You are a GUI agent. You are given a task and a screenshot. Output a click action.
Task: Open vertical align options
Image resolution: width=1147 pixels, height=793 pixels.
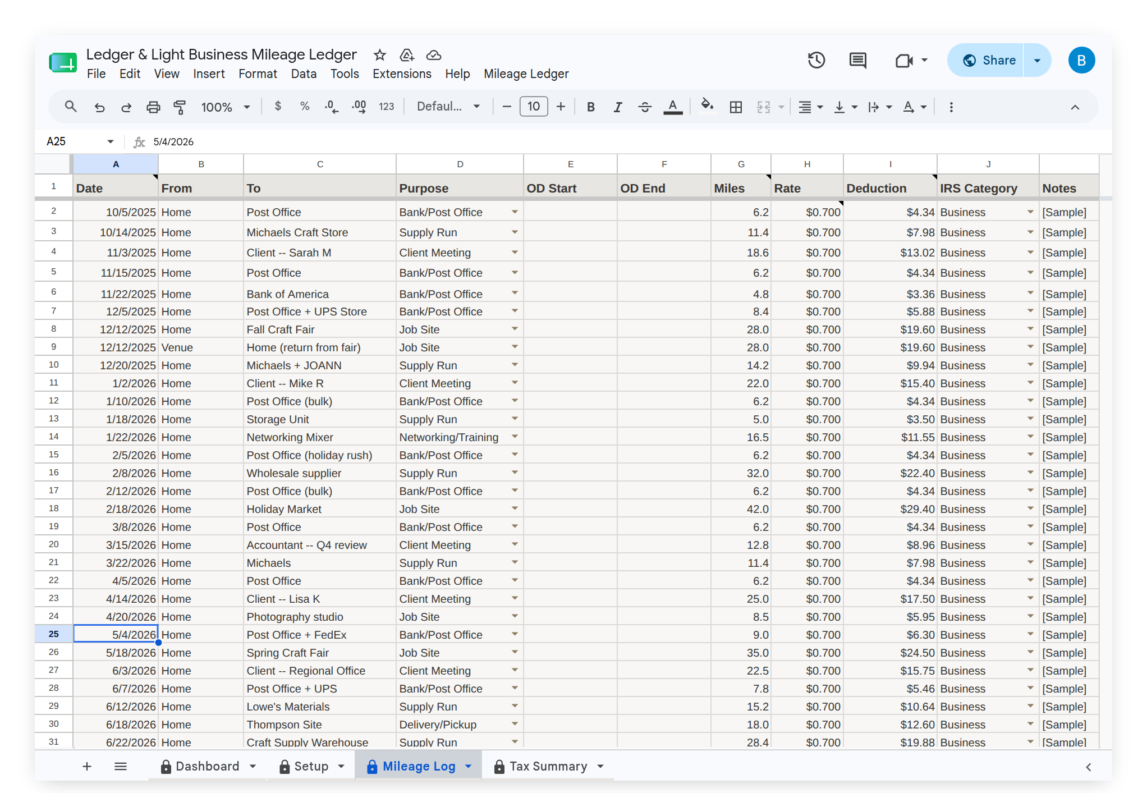(846, 107)
